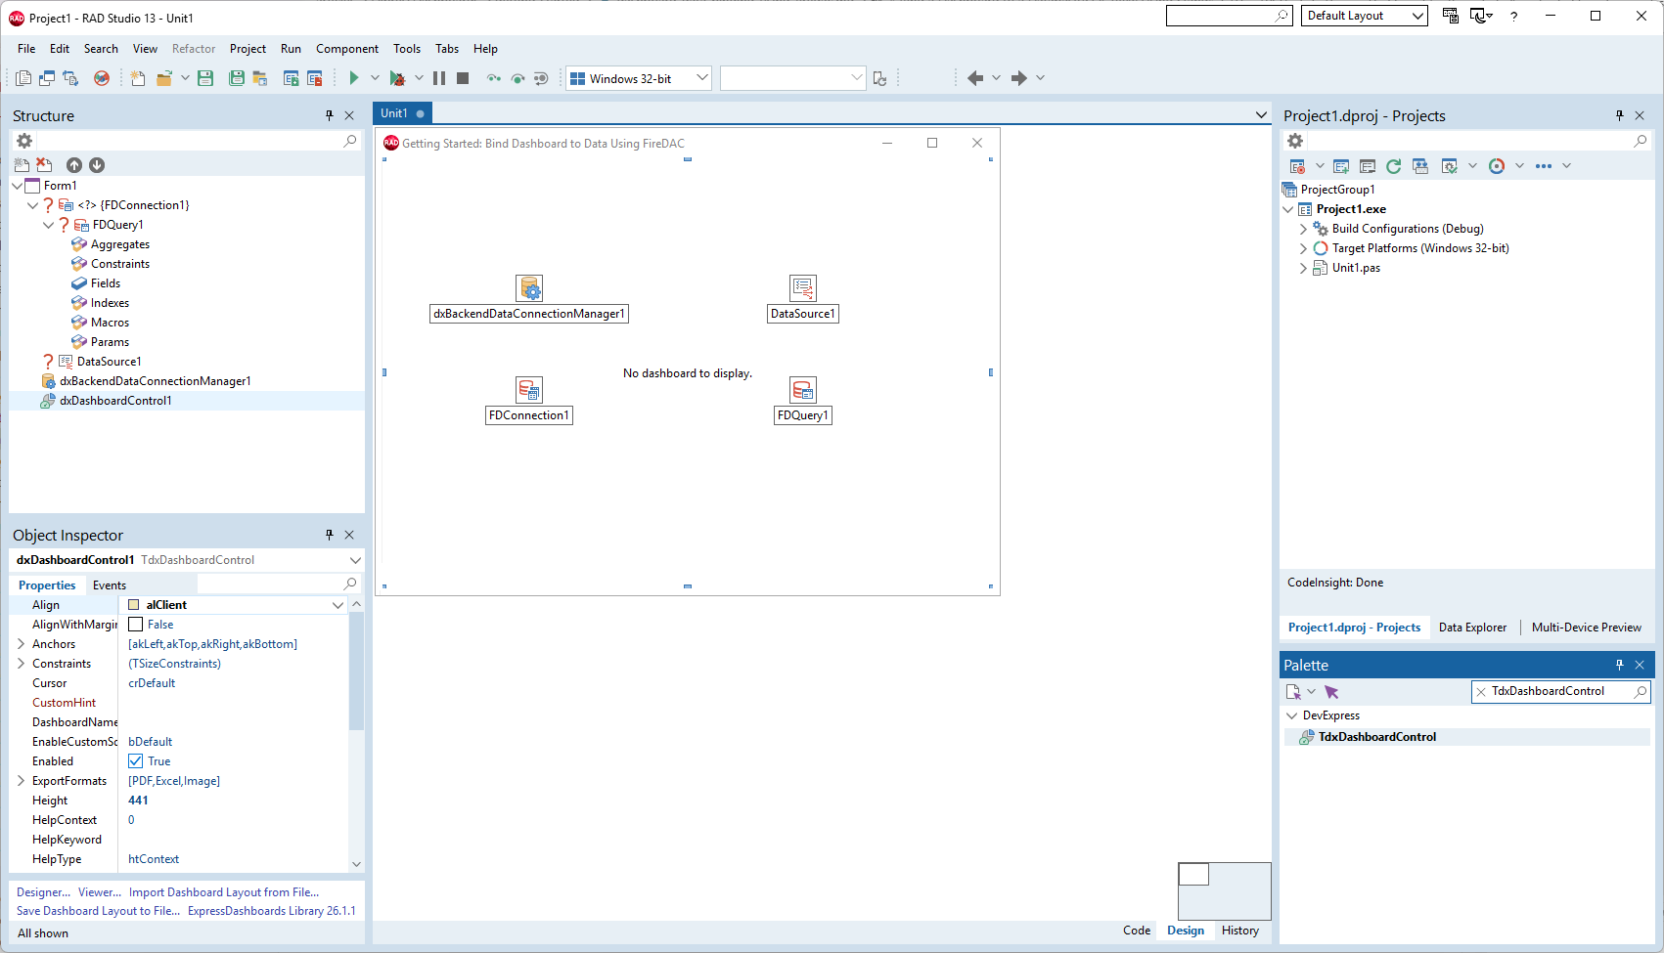The image size is (1664, 953).
Task: Select the Palette cursor arrow icon
Action: tap(1331, 691)
